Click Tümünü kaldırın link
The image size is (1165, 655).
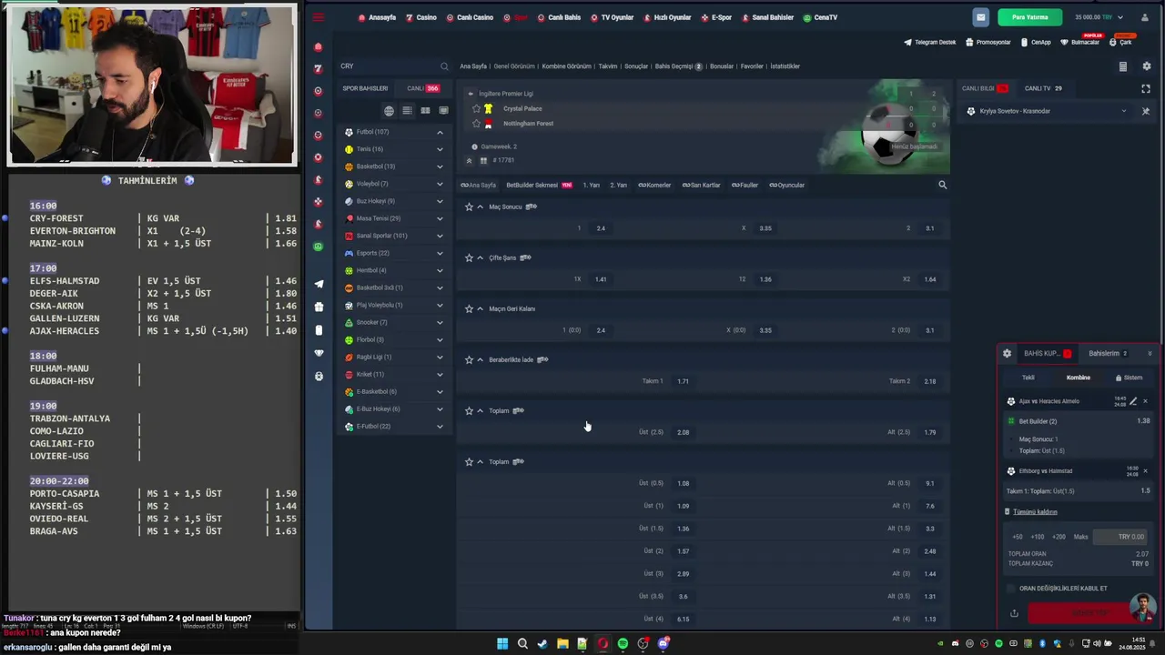point(1035,512)
